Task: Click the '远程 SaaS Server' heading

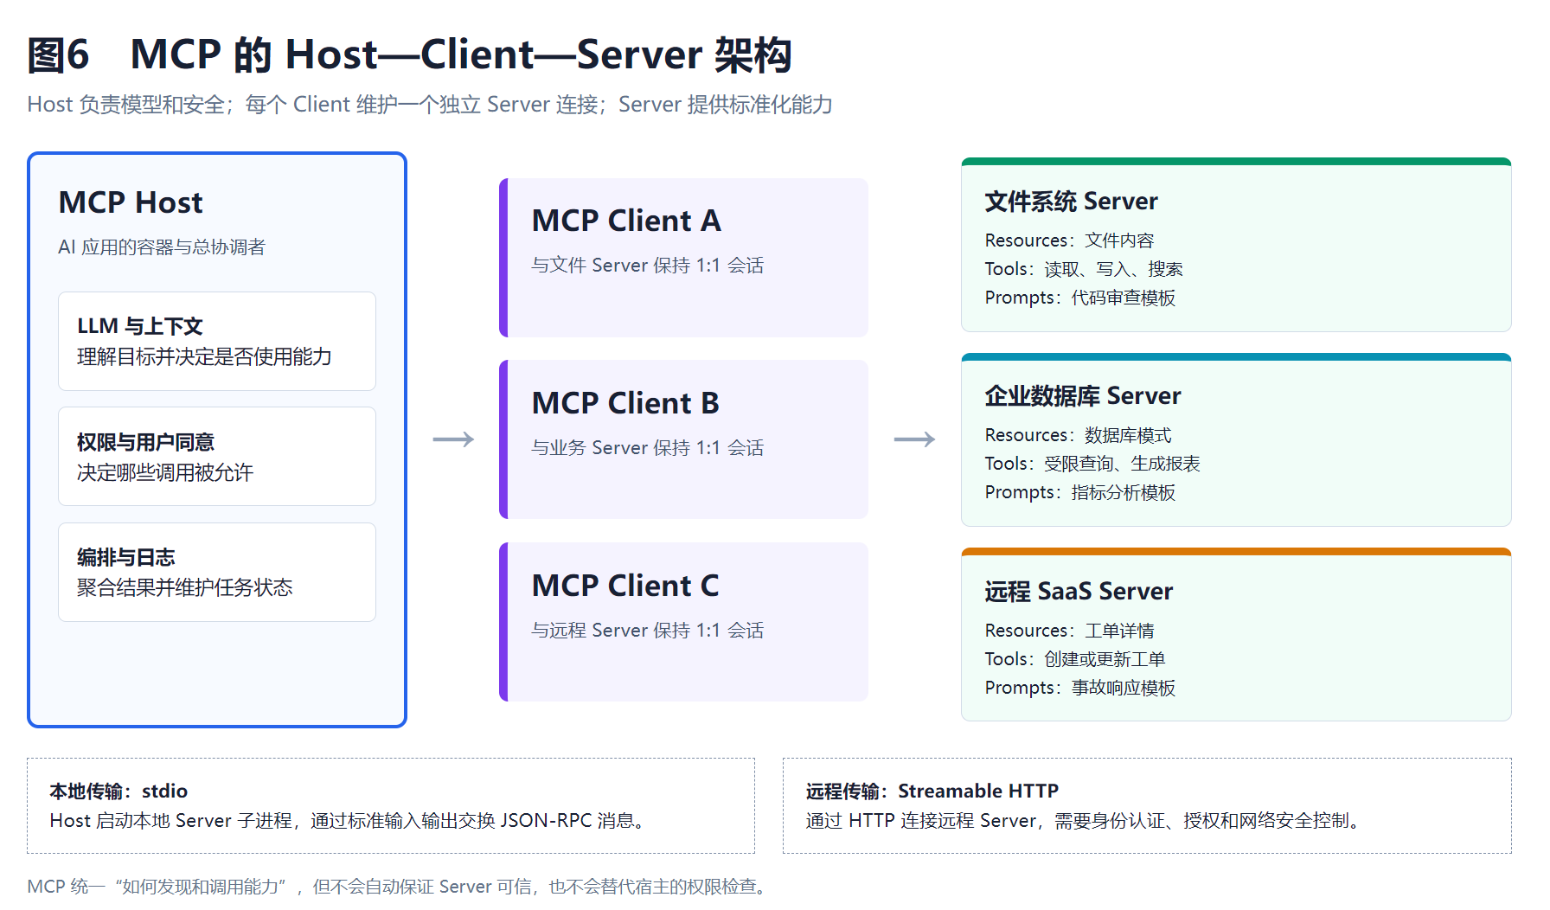Action: (1079, 592)
